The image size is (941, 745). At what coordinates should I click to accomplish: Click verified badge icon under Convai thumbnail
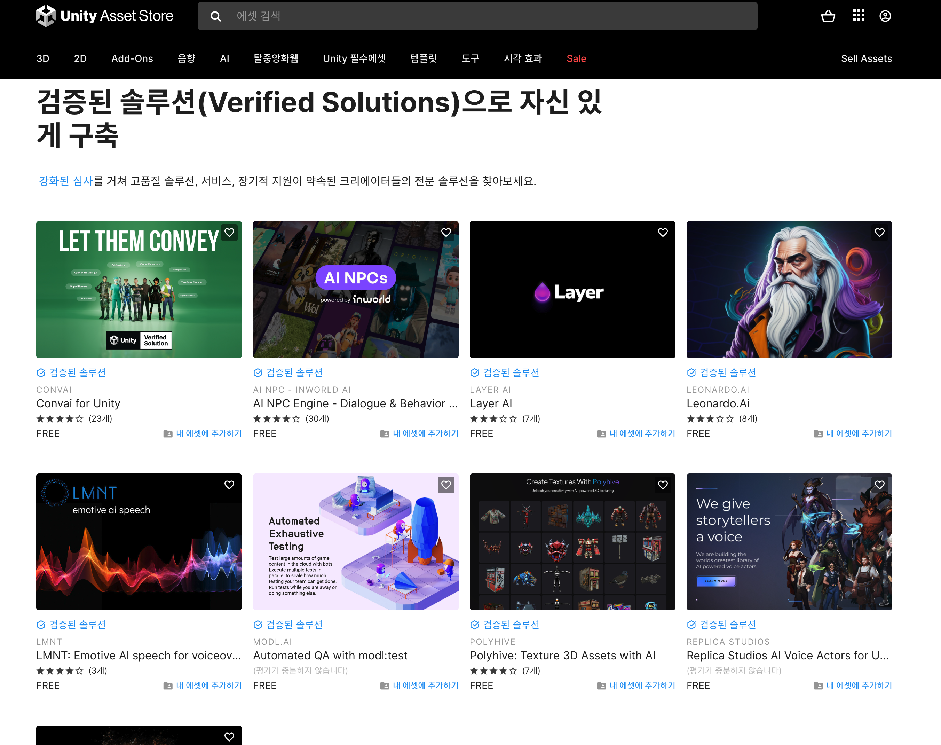pyautogui.click(x=41, y=372)
